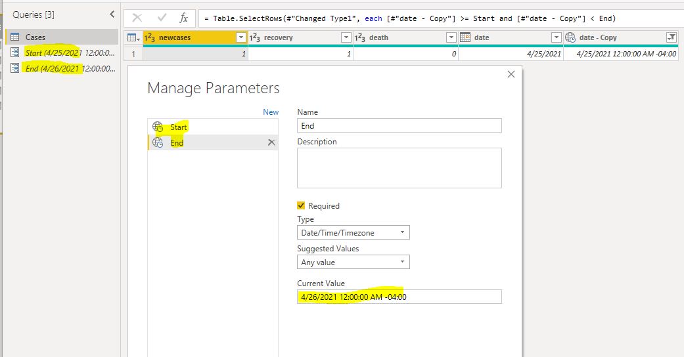The image size is (684, 357).
Task: Click the 4/25/2021 date cell
Action: coord(511,54)
